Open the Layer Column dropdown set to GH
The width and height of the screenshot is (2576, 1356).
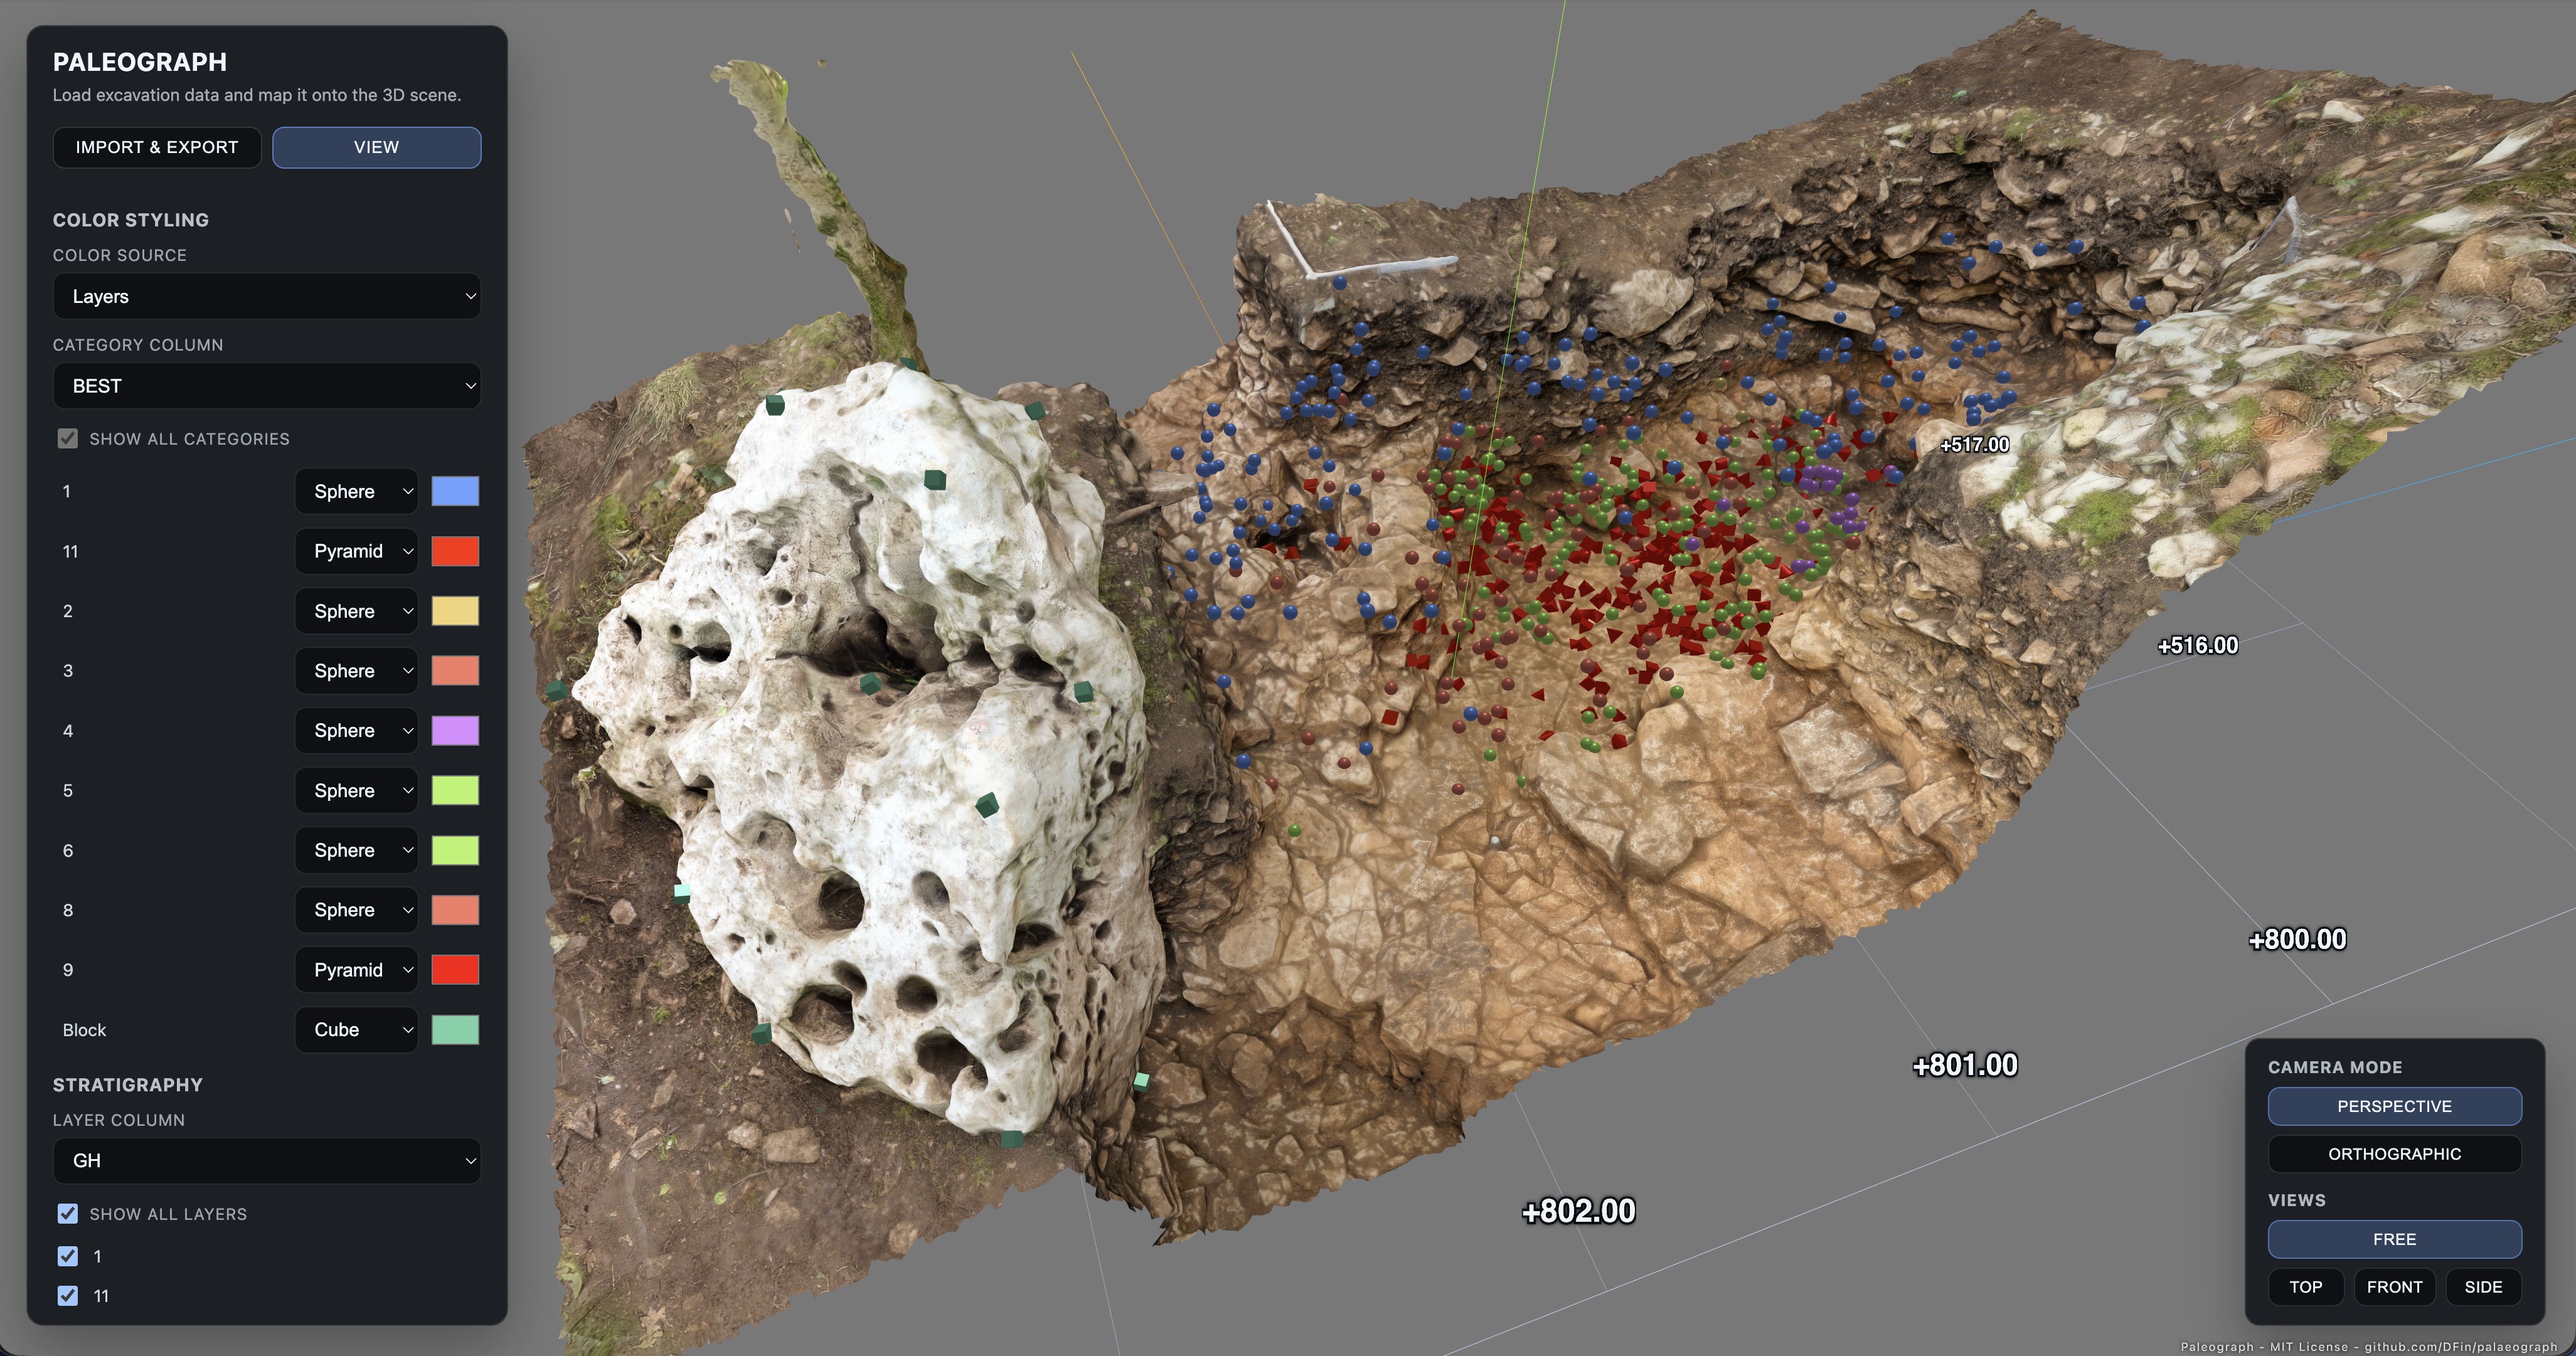click(x=266, y=1161)
